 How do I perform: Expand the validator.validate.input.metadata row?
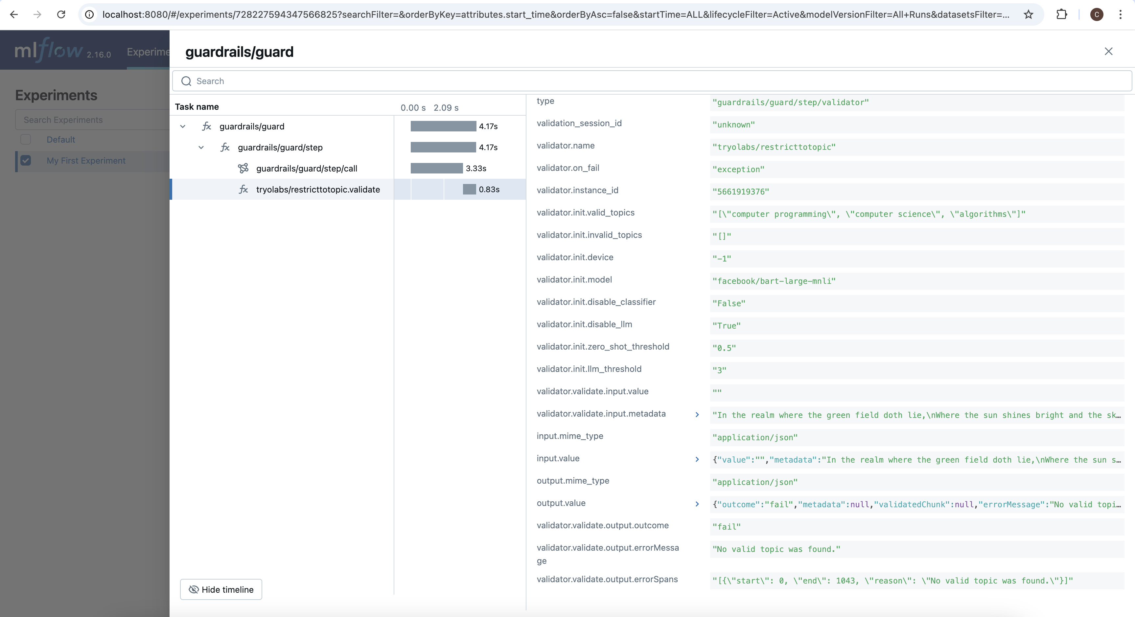697,414
